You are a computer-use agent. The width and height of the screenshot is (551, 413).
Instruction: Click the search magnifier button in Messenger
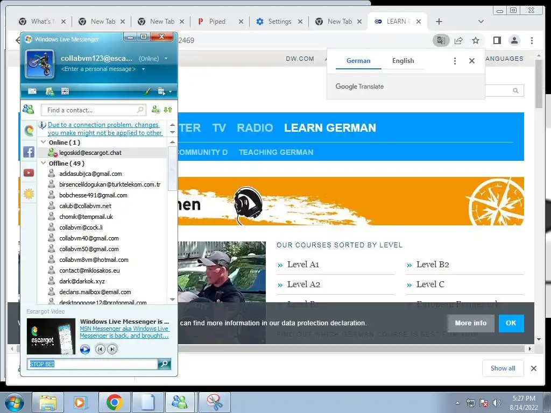164,364
